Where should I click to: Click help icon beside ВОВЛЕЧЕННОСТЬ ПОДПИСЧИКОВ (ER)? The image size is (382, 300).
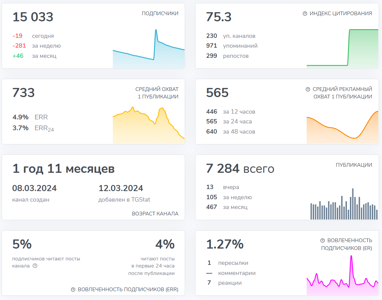pyautogui.click(x=323, y=240)
